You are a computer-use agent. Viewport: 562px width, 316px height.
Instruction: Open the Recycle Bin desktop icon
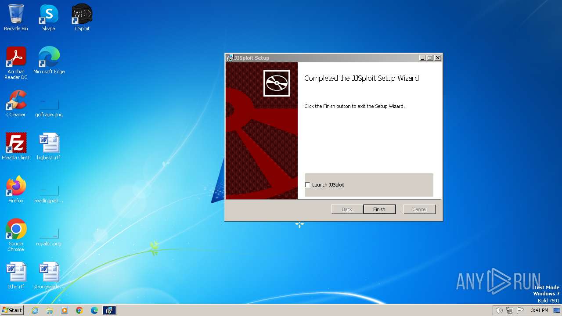click(x=16, y=18)
